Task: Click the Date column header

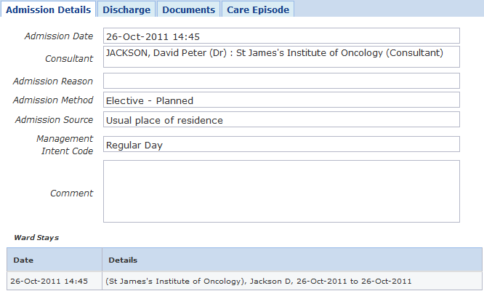Action: coord(23,260)
